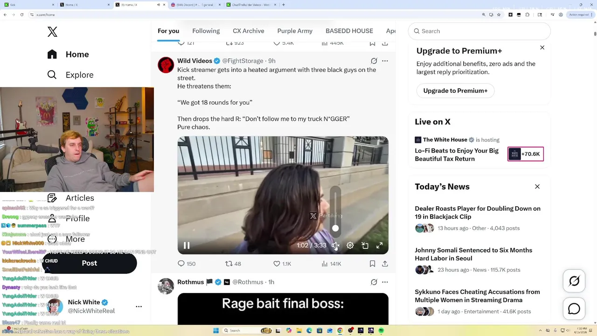Image resolution: width=597 pixels, height=336 pixels.
Task: Toggle video mute speaker icon
Action: click(335, 245)
